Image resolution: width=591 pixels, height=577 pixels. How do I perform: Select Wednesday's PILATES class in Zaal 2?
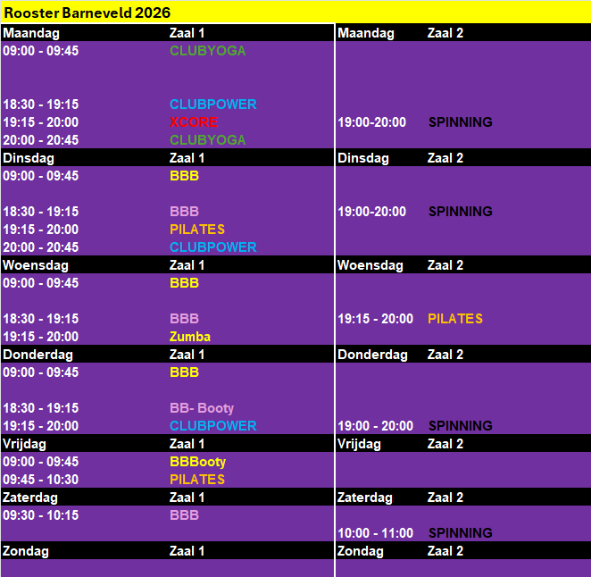(x=454, y=319)
